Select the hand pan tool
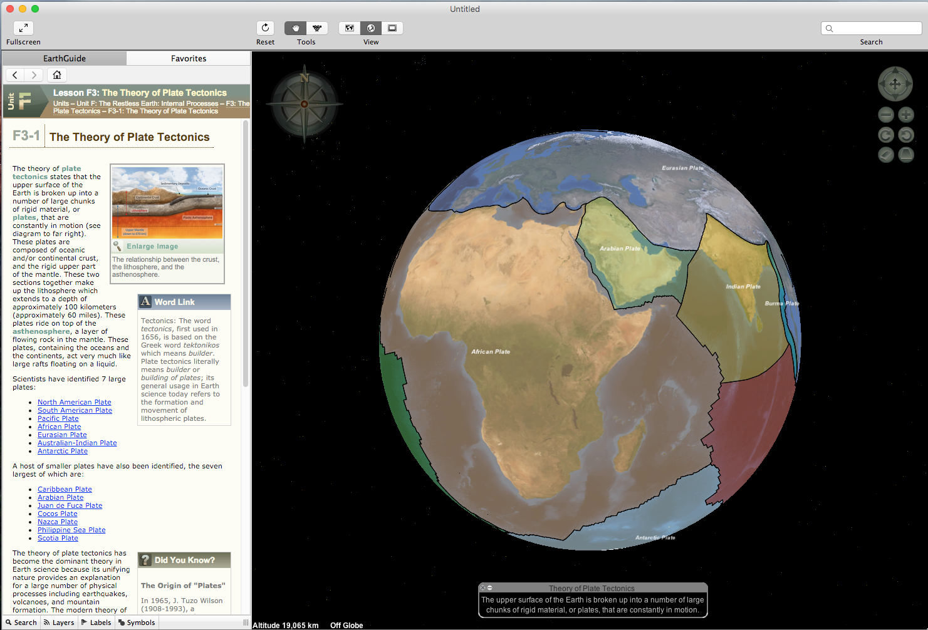 click(x=295, y=28)
